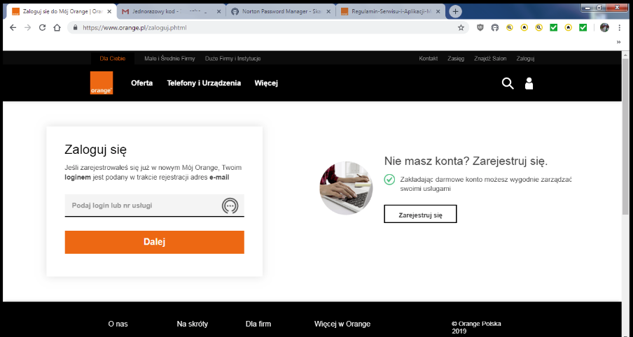Click the Orange logo
This screenshot has width=633, height=337.
tap(102, 83)
